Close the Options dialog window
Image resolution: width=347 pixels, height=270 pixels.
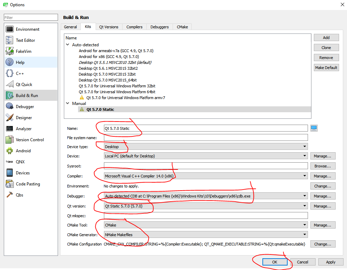coord(342,4)
